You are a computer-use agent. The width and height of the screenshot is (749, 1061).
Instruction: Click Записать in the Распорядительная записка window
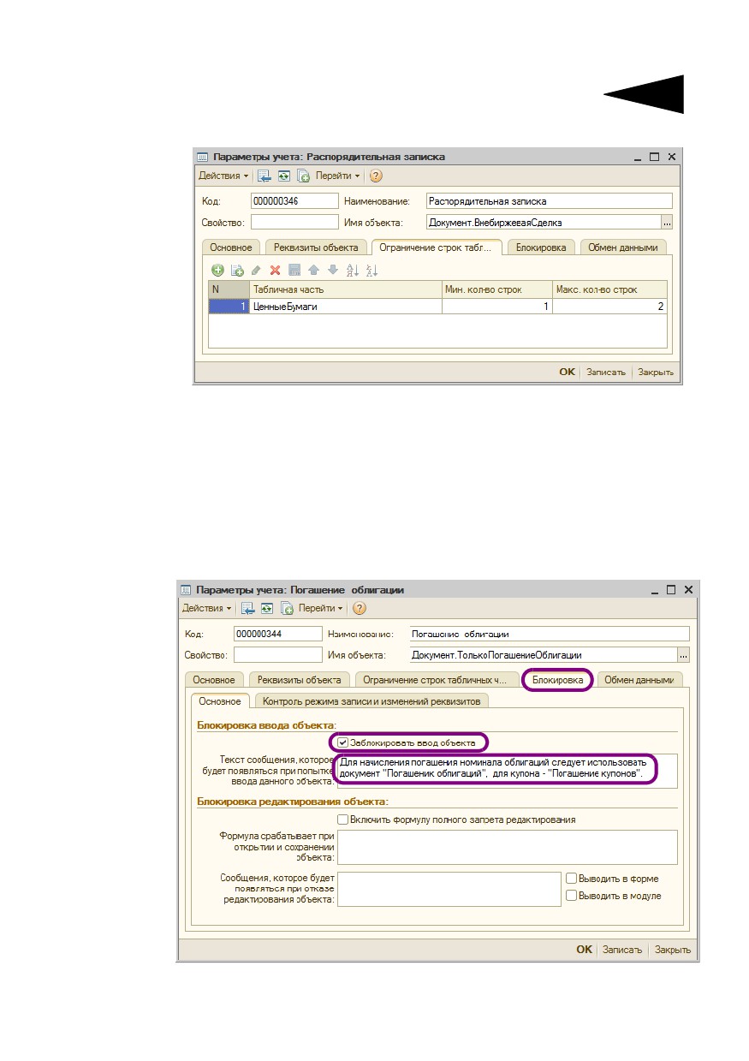pyautogui.click(x=606, y=373)
